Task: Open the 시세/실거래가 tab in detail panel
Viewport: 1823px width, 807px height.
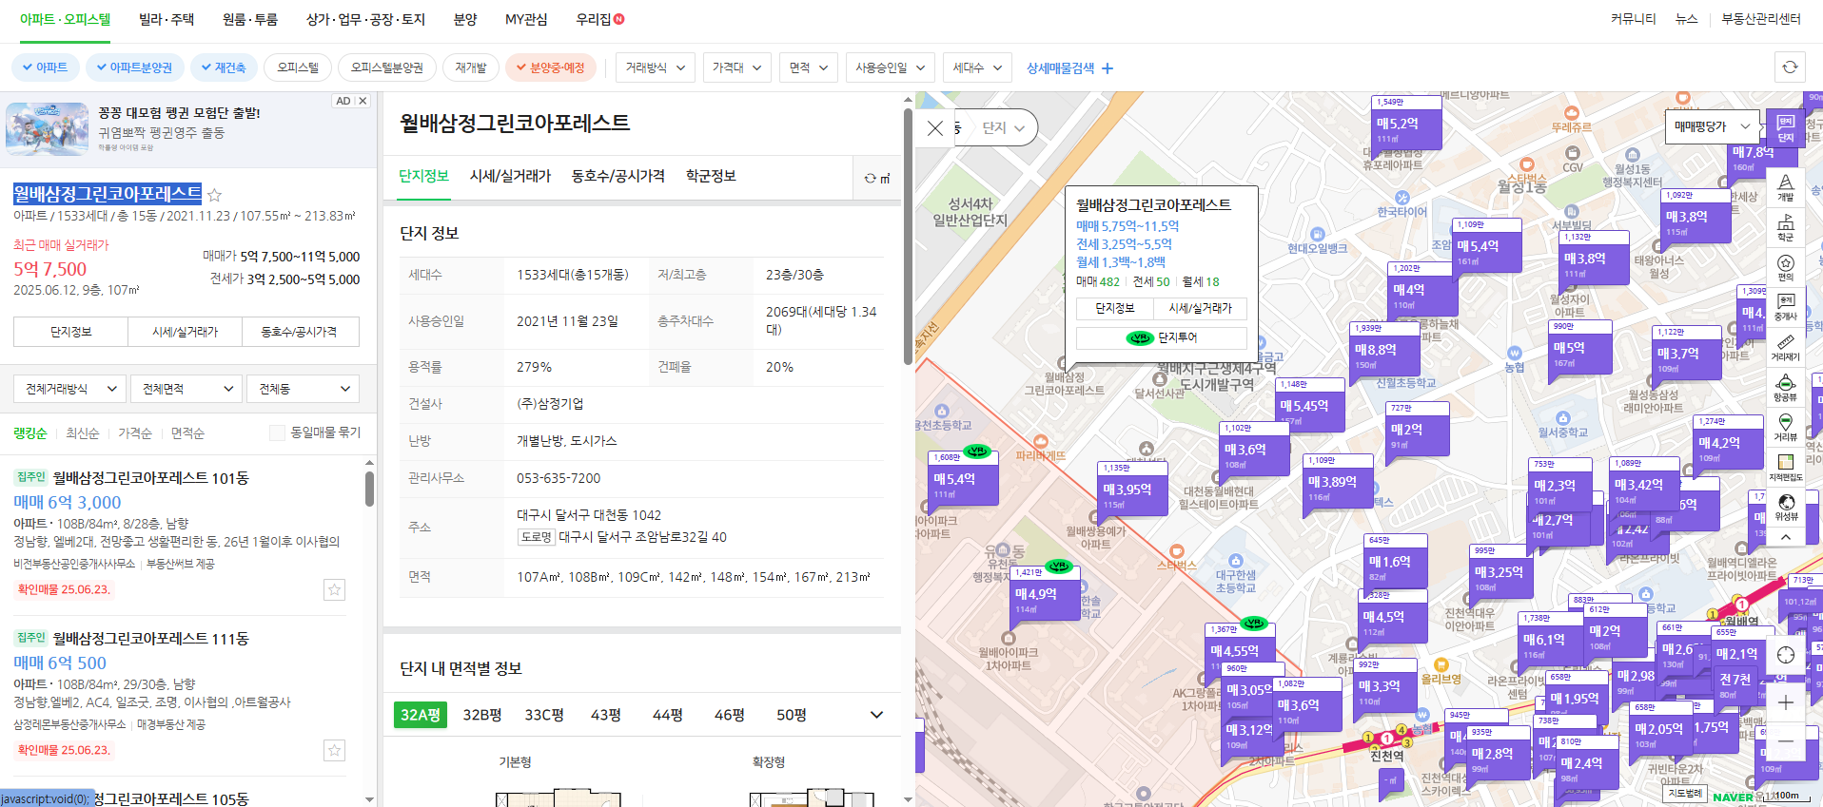Action: pos(510,176)
